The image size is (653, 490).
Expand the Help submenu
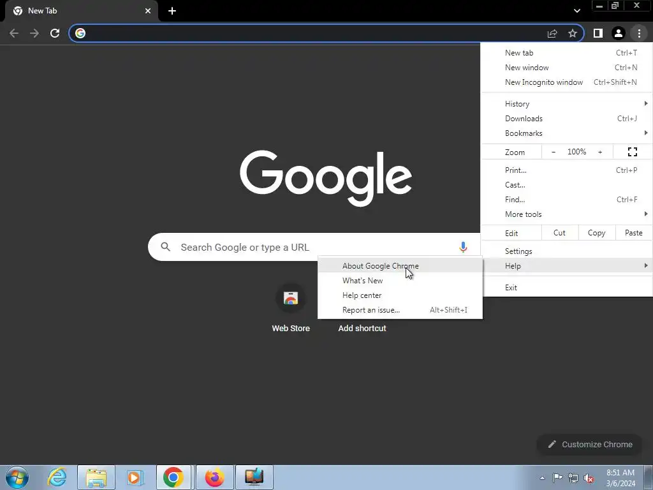tap(567, 266)
